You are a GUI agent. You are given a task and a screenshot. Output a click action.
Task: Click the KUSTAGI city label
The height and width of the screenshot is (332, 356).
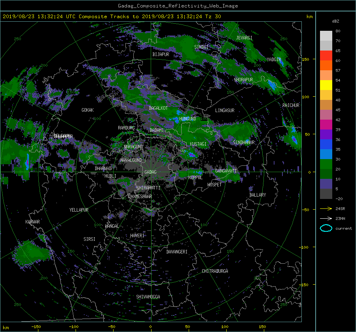[198, 144]
